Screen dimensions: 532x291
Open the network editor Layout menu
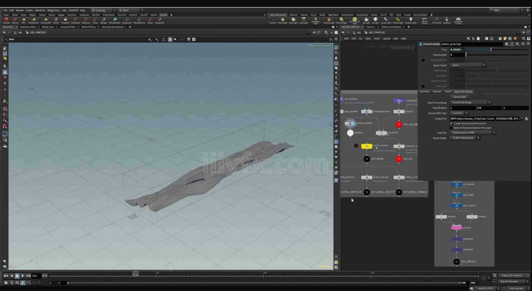tap(386, 38)
